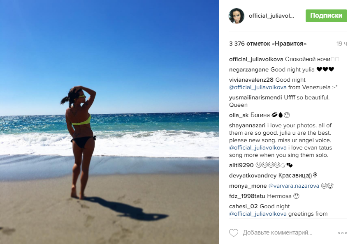The image size is (348, 244).
Task: Toggle the green Подписки follow button
Action: (x=326, y=16)
